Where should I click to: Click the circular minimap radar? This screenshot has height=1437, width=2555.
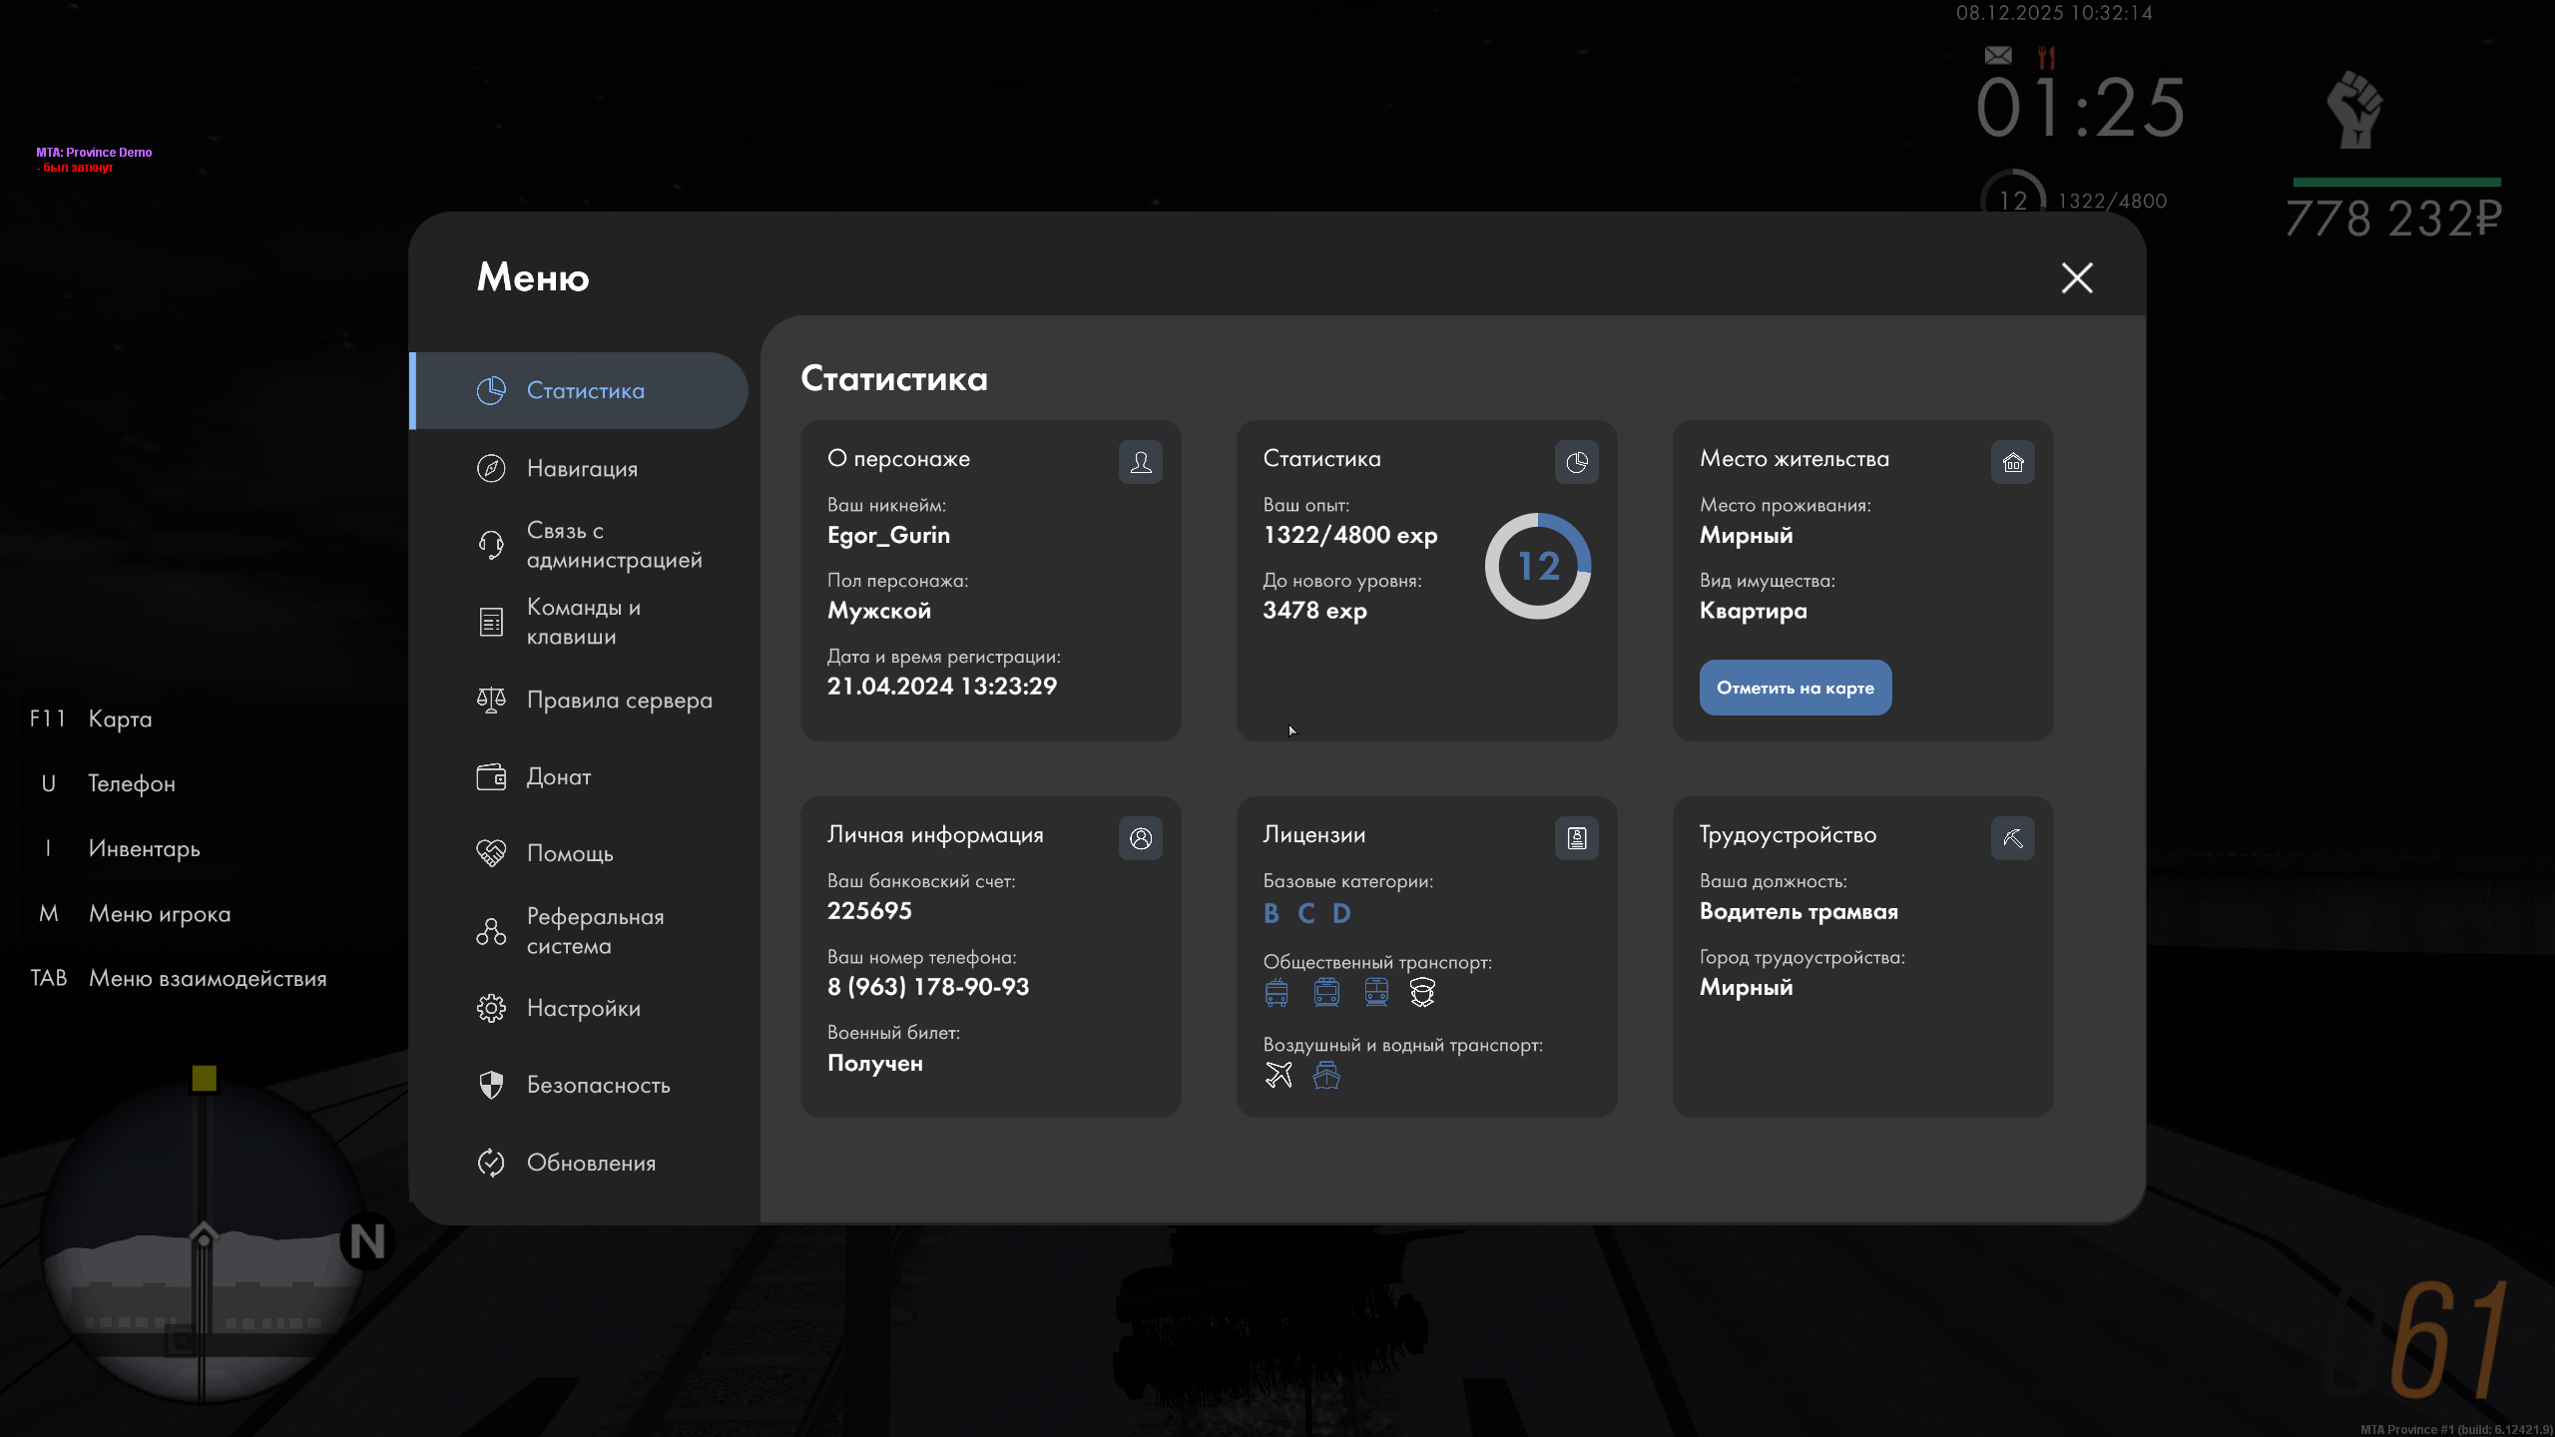205,1242
